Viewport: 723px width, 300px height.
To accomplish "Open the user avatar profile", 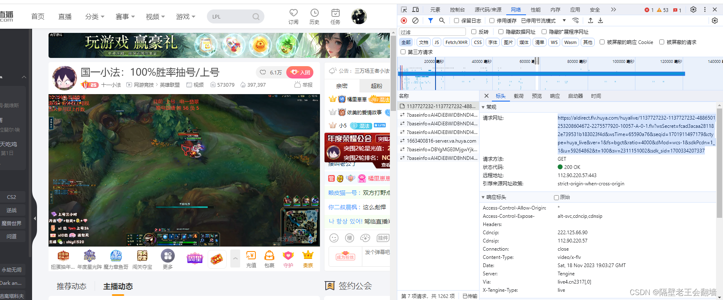I will 359,16.
